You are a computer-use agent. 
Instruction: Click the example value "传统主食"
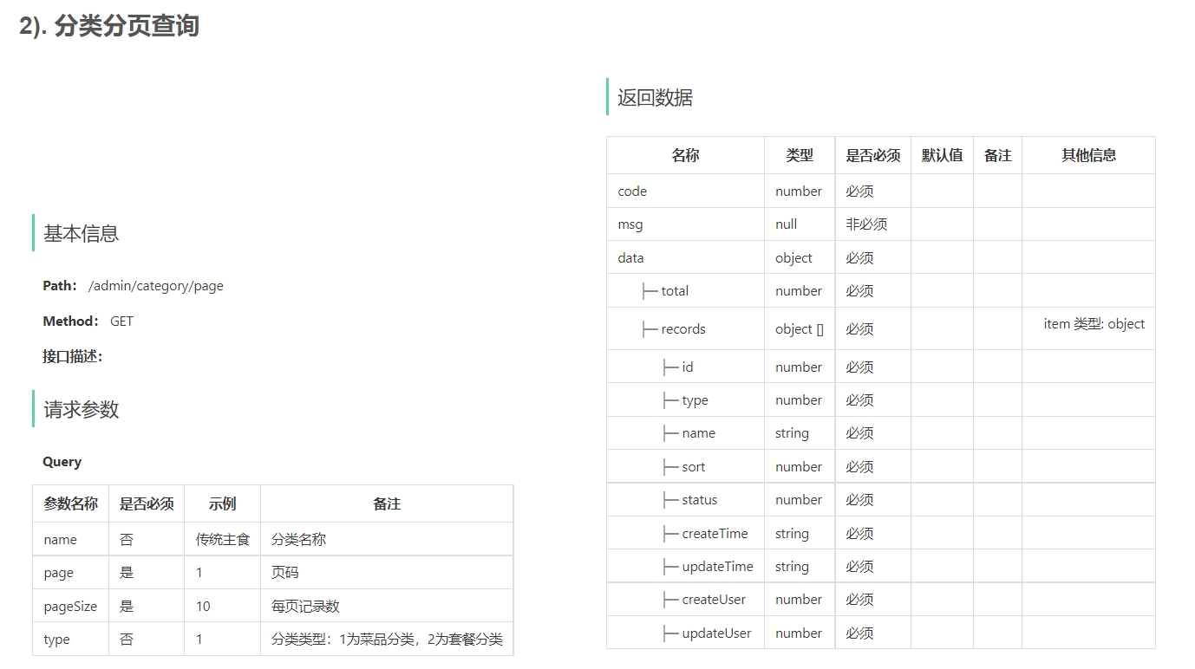(x=223, y=540)
